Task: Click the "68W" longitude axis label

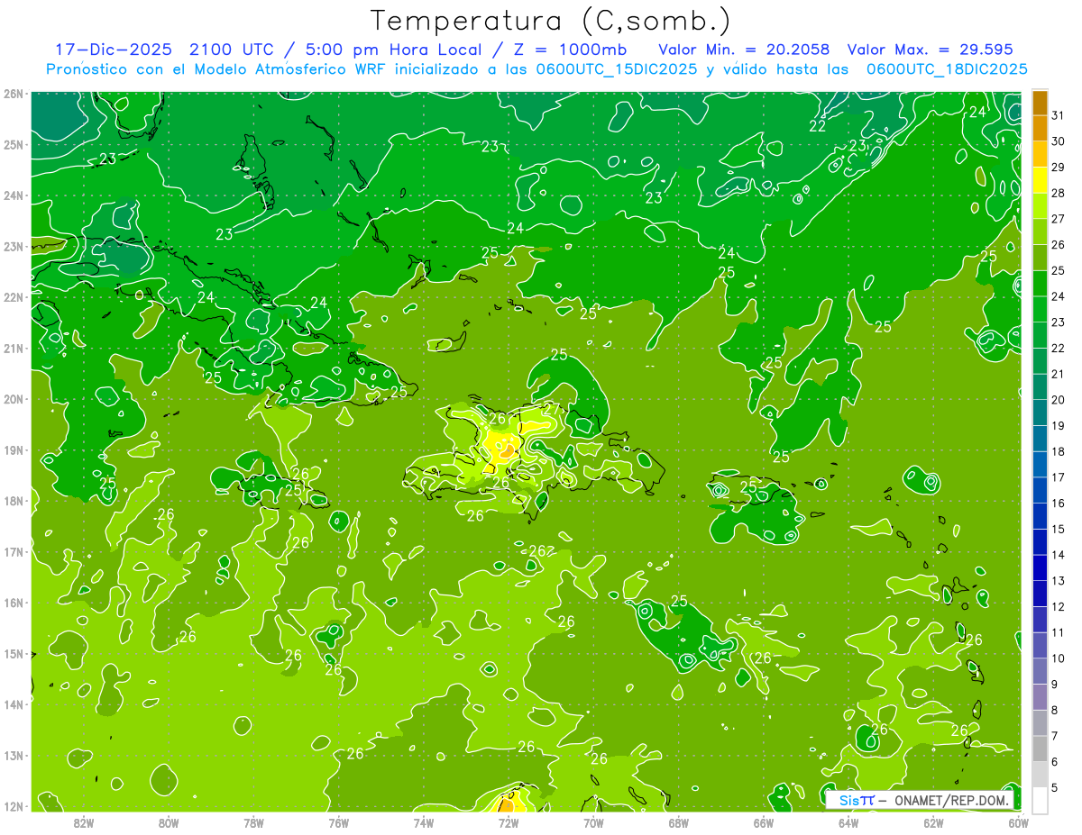Action: tap(679, 822)
